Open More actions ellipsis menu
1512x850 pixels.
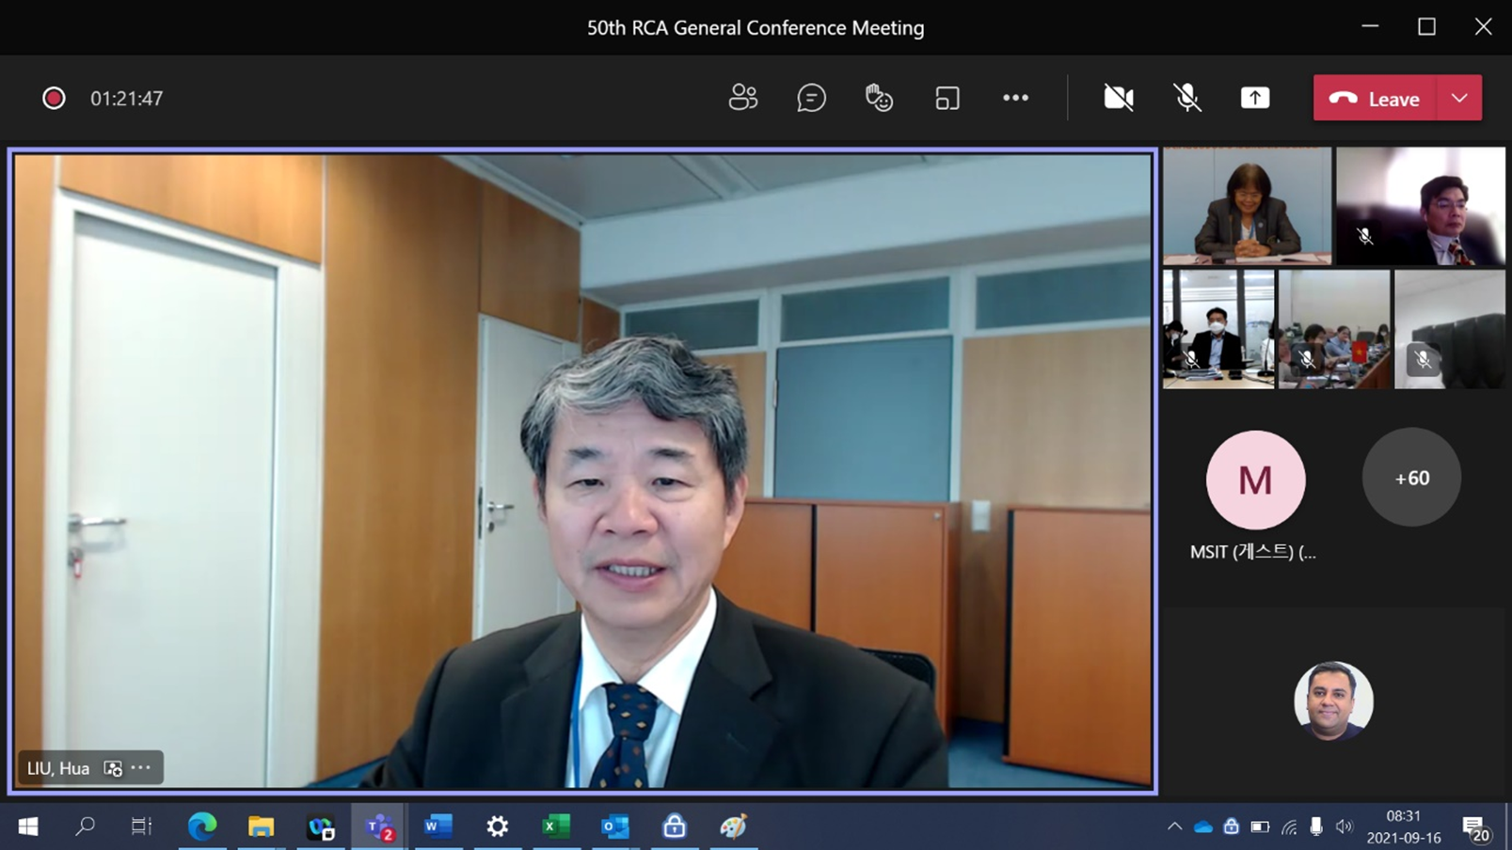click(x=1015, y=98)
